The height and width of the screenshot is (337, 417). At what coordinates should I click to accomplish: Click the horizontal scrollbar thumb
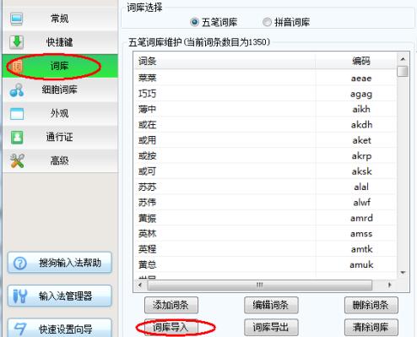260,285
